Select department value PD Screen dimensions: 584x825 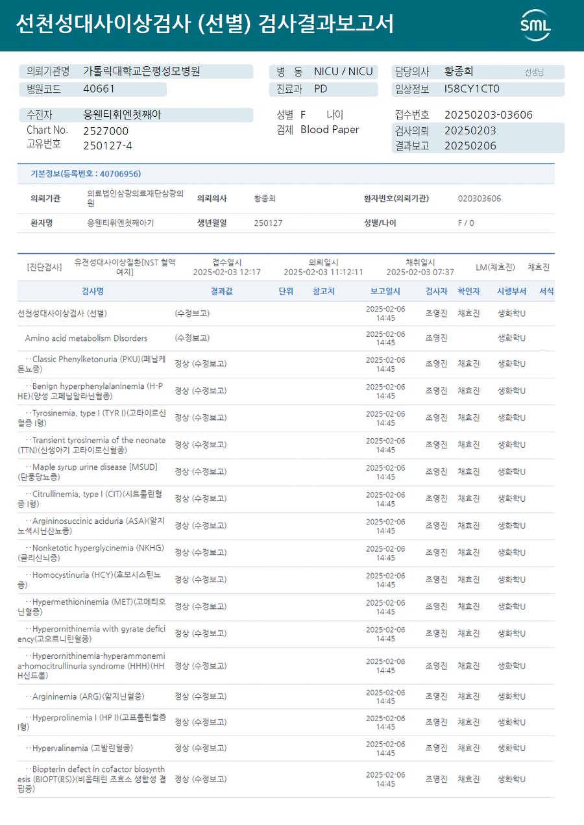pyautogui.click(x=321, y=89)
